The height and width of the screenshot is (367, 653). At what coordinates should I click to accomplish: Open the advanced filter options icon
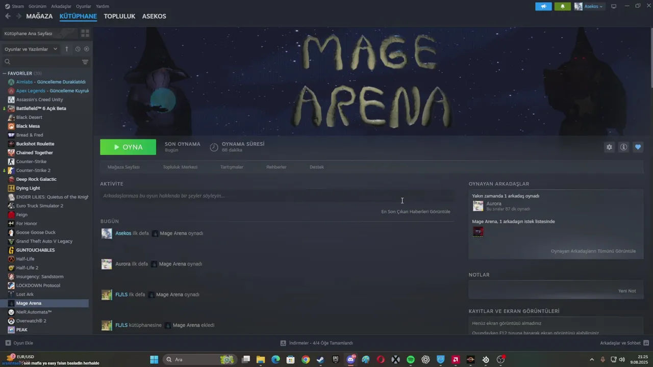pyautogui.click(x=85, y=62)
